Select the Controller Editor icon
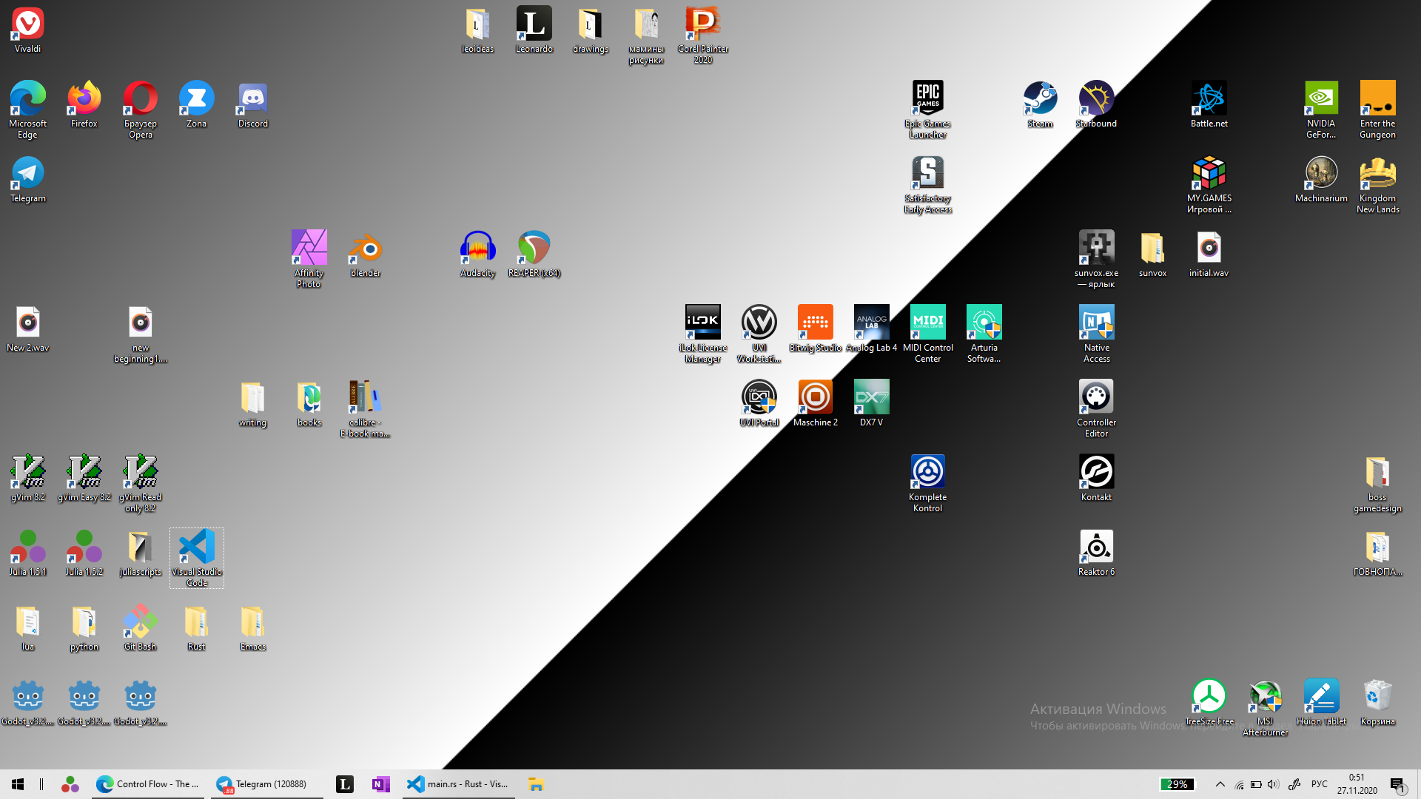Viewport: 1421px width, 799px height. [x=1097, y=408]
